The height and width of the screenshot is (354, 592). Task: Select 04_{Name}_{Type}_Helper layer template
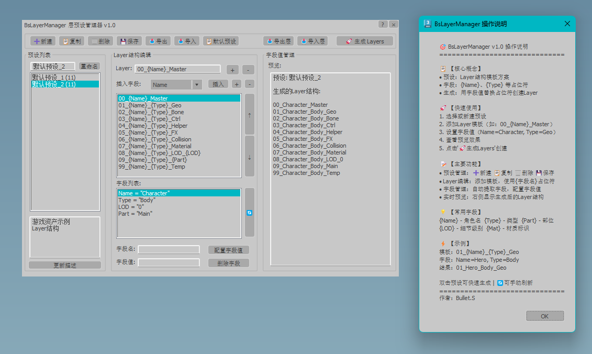point(179,126)
